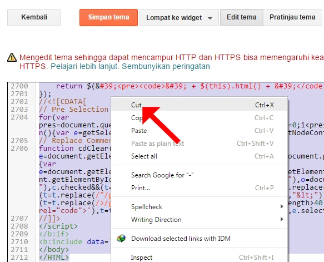
Task: Choose Print... from context menu
Action: tap(200, 188)
